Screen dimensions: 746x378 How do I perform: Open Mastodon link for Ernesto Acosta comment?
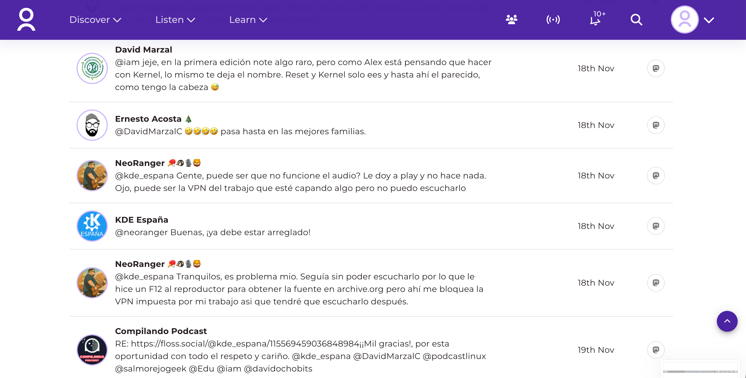[x=656, y=125]
